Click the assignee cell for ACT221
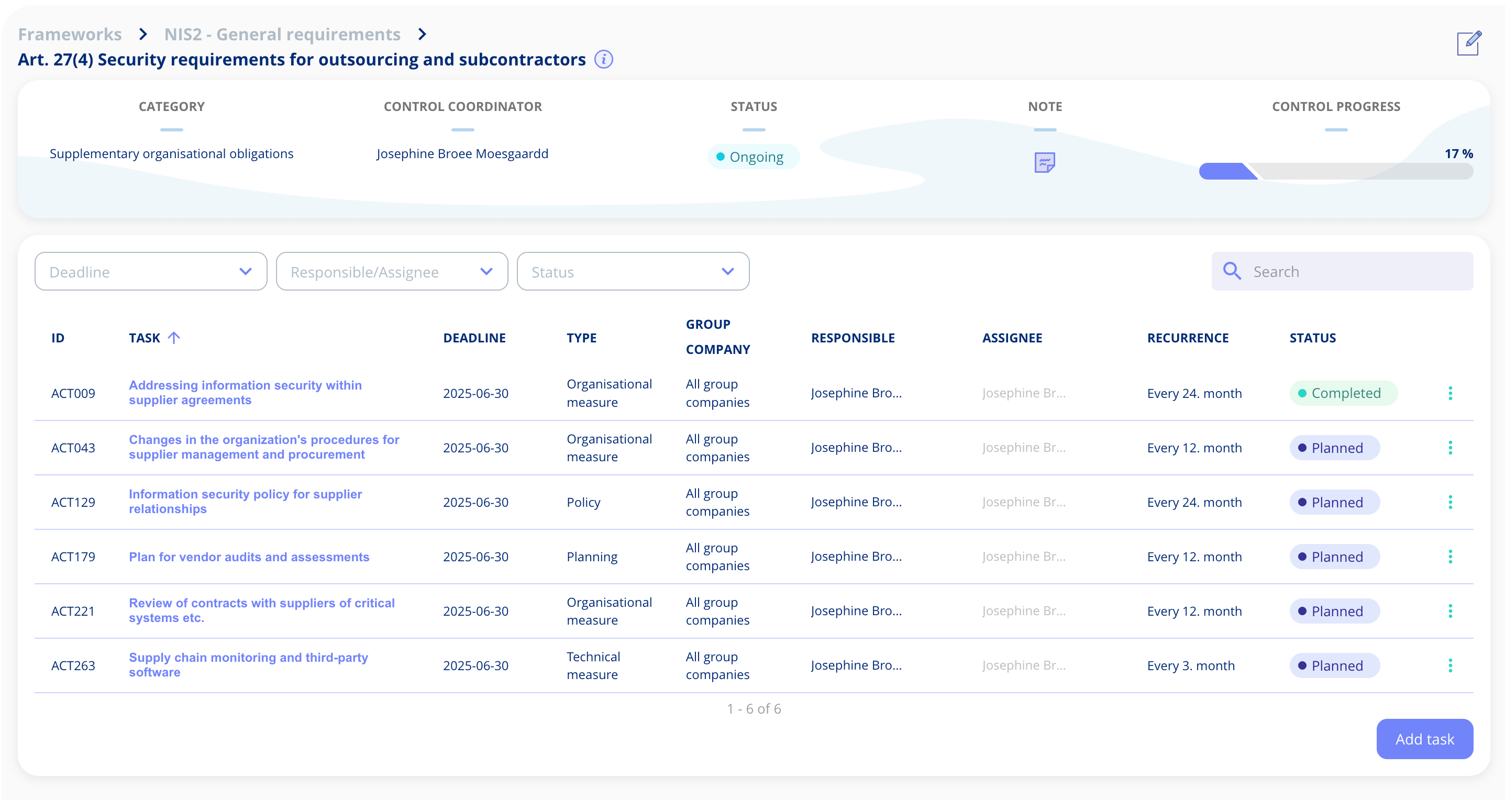The image size is (1505, 800). click(1024, 611)
